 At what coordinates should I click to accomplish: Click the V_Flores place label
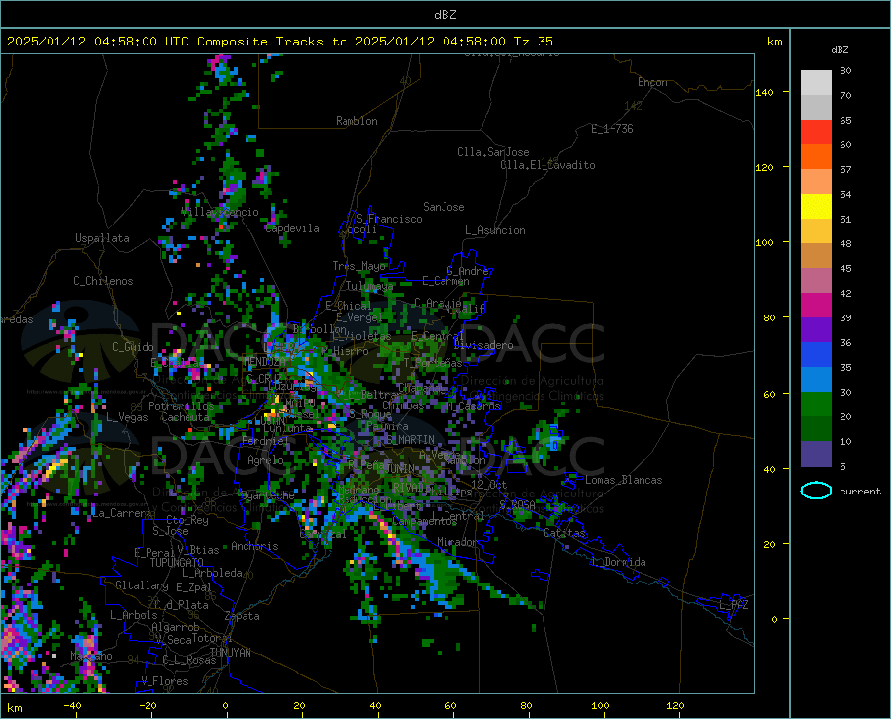coord(164,681)
